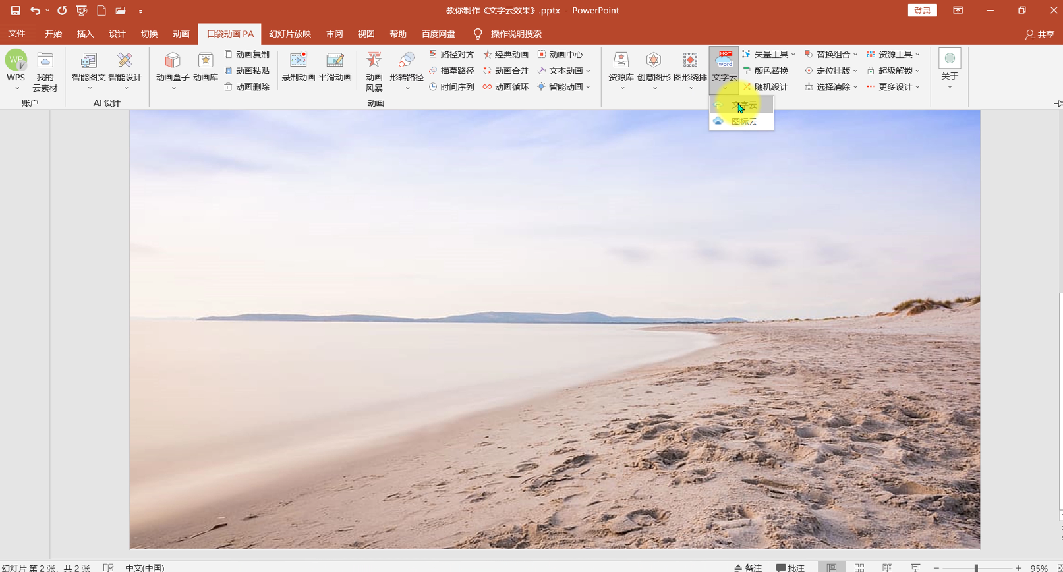
Task: Switch to the 幻灯片放映 tab
Action: [x=290, y=34]
